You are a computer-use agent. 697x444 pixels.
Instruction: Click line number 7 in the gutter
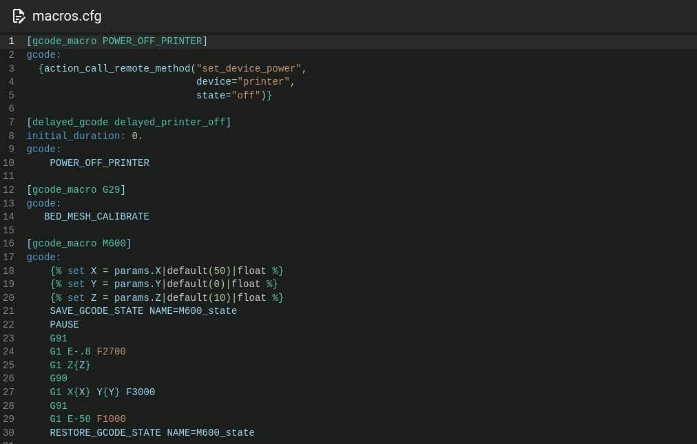[x=11, y=123]
